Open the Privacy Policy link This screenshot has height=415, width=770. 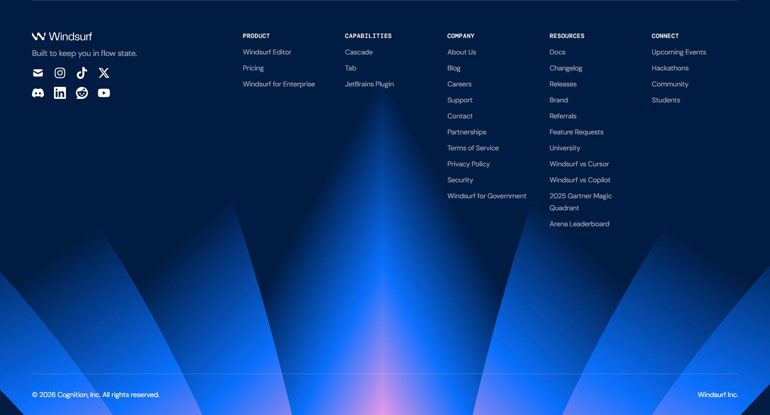468,164
